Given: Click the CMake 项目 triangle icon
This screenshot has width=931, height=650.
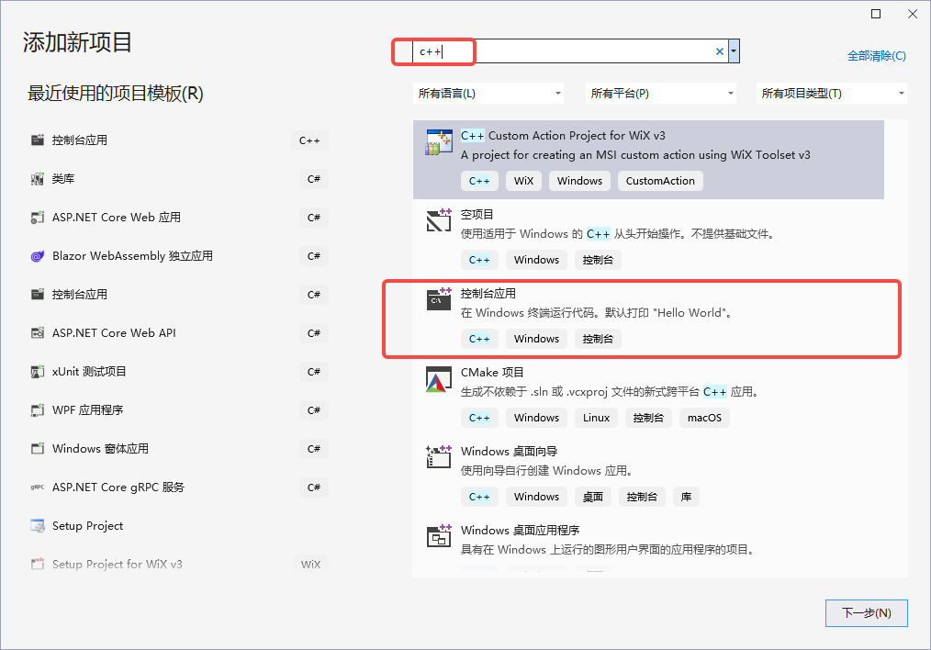Looking at the screenshot, I should 439,379.
